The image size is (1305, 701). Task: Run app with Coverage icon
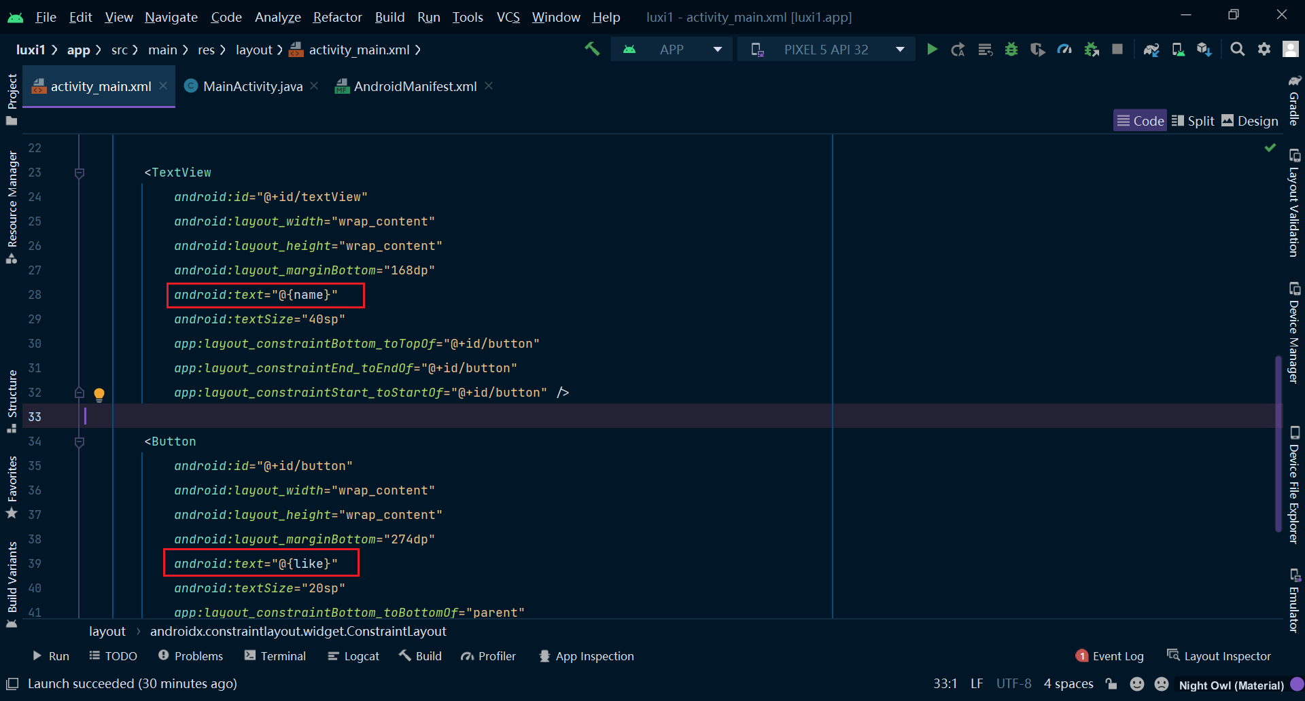[1038, 50]
